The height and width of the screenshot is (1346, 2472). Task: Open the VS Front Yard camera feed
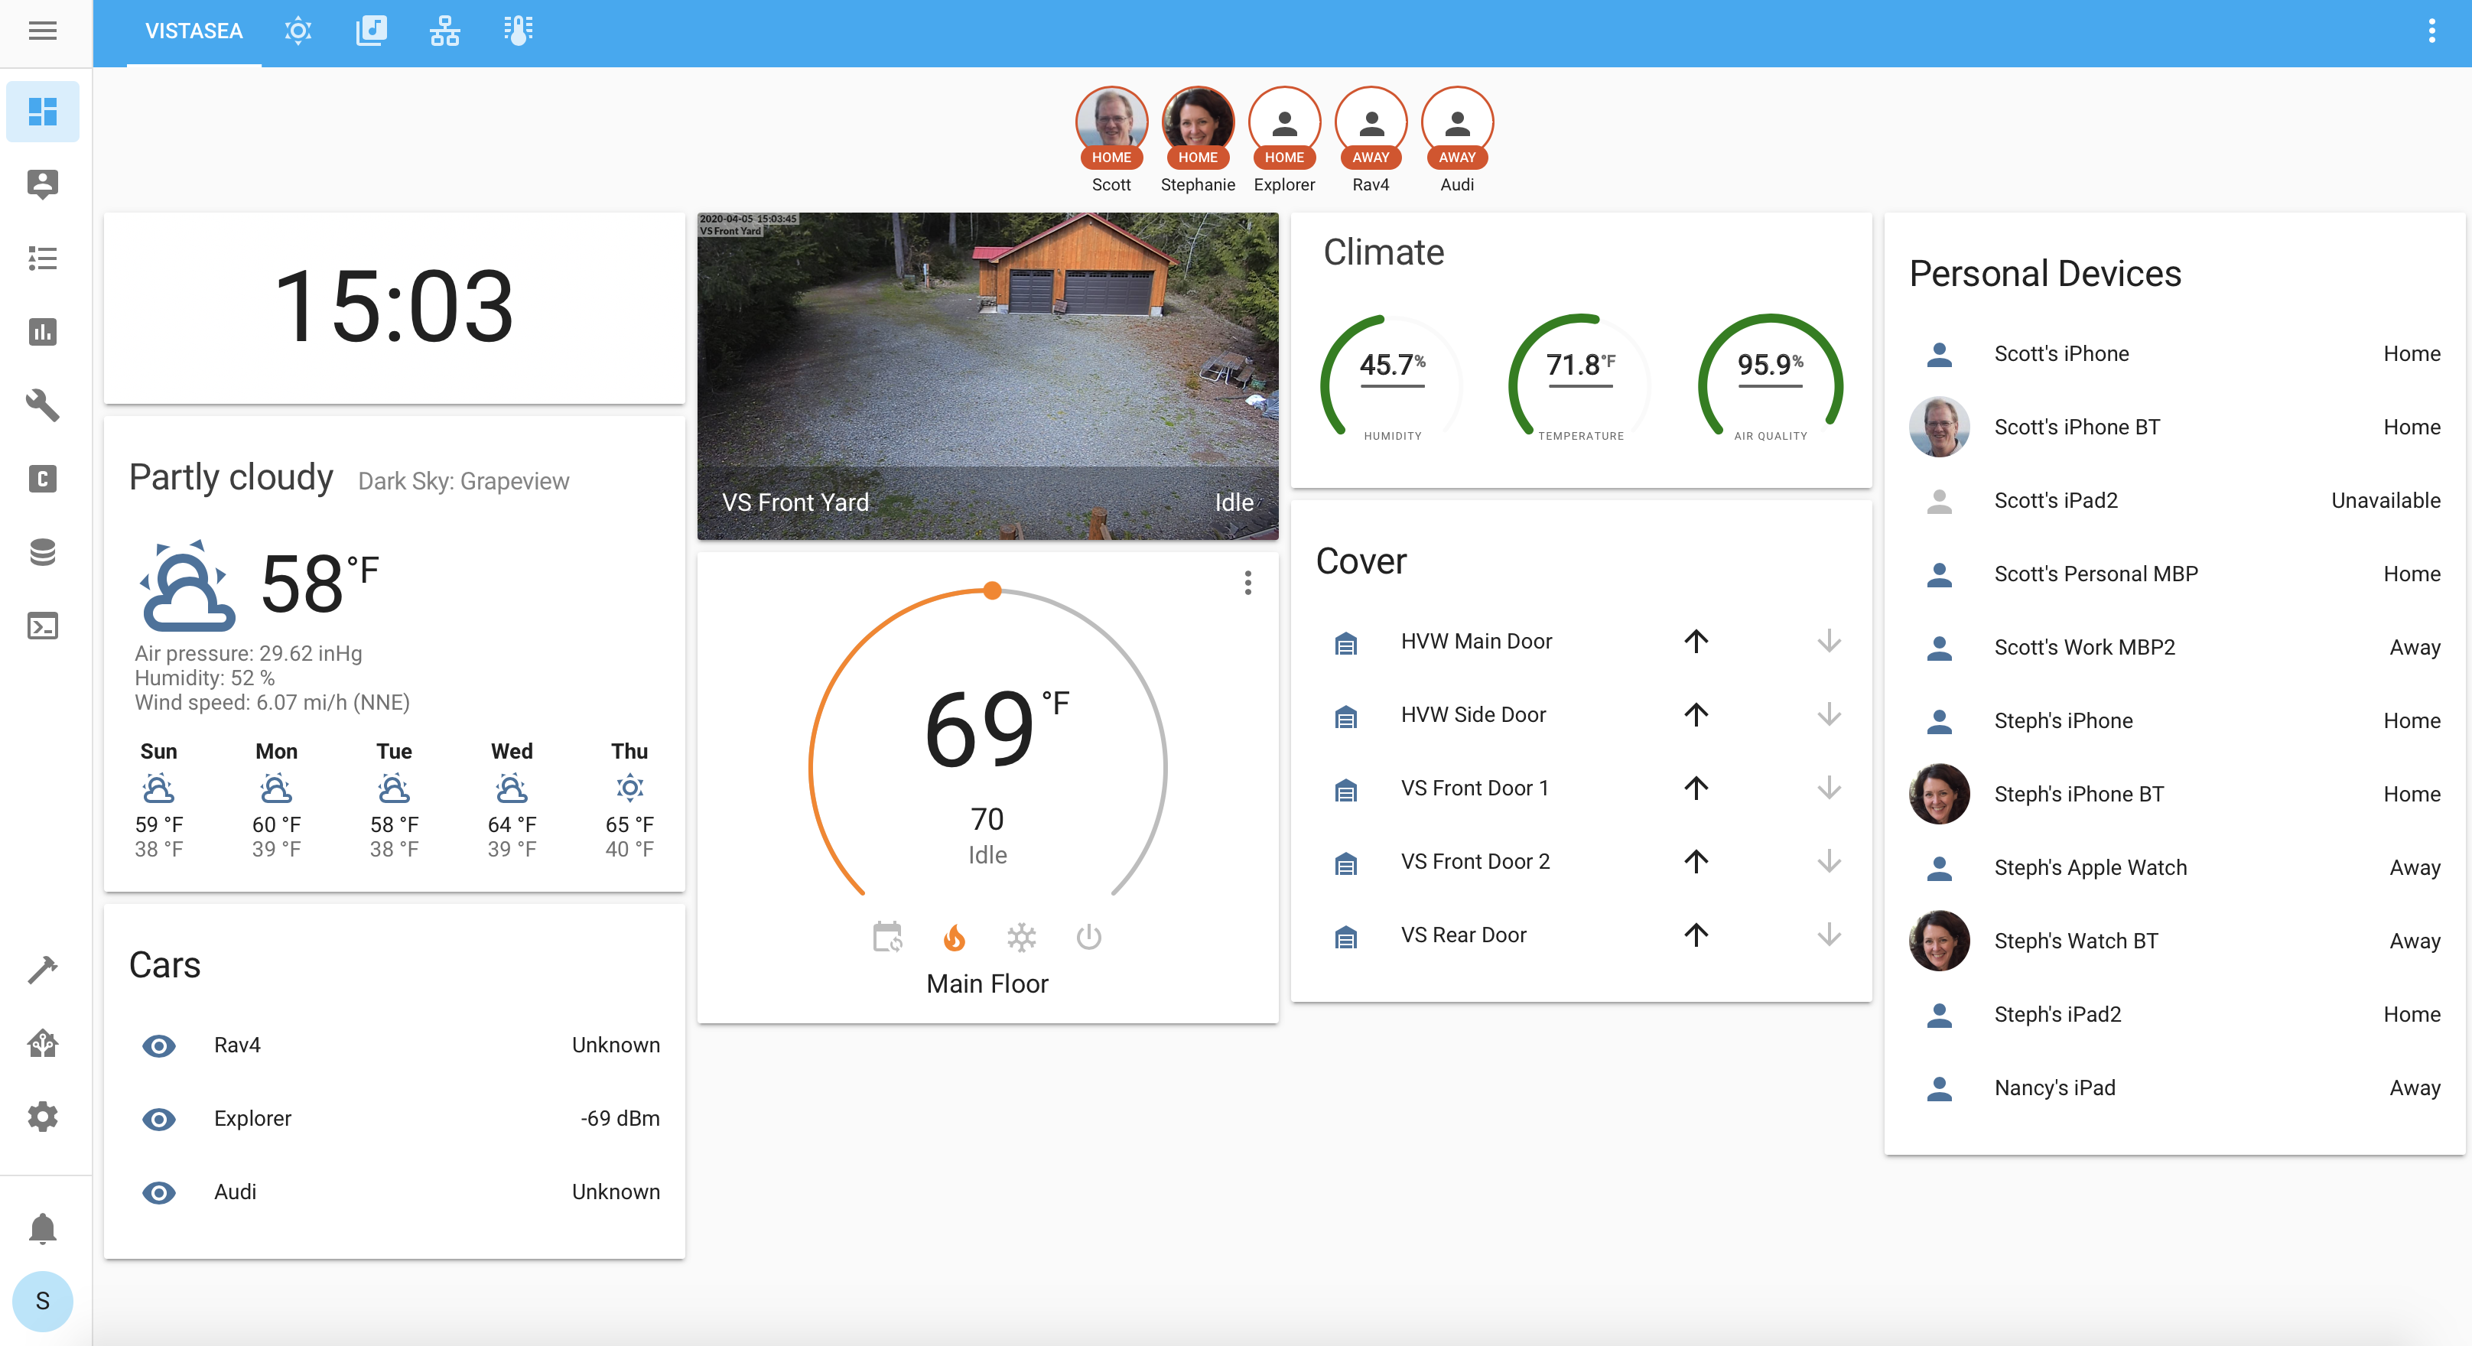click(x=987, y=375)
